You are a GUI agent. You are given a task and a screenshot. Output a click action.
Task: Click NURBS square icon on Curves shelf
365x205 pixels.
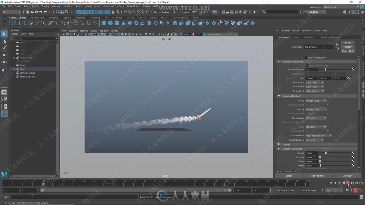18,23
